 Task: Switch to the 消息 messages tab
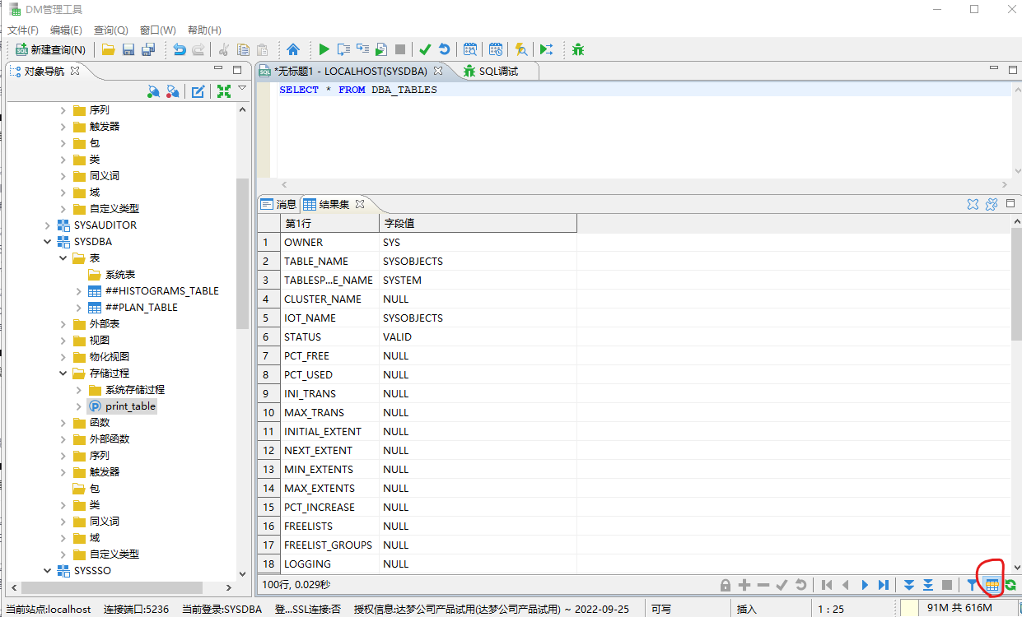[x=278, y=204]
